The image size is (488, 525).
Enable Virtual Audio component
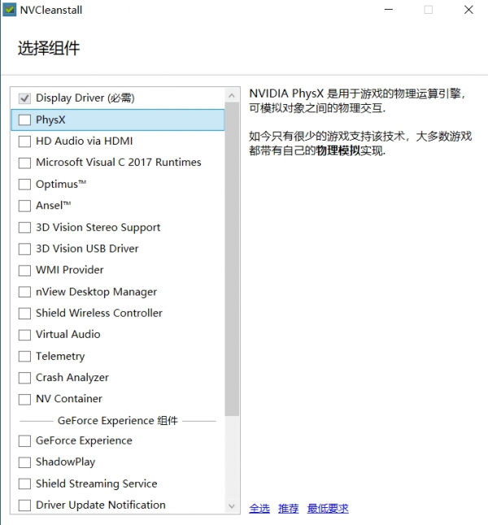pyautogui.click(x=24, y=334)
